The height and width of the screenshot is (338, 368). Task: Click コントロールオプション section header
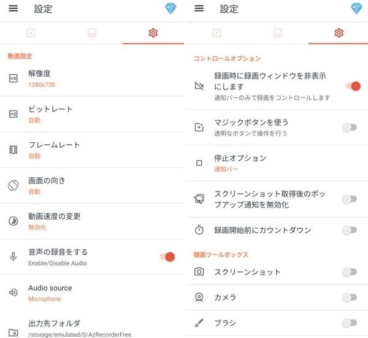(x=227, y=58)
